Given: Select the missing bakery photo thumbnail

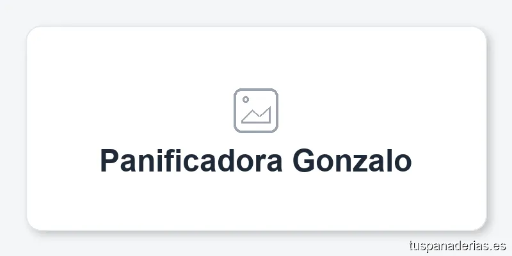Looking at the screenshot, I should point(256,111).
